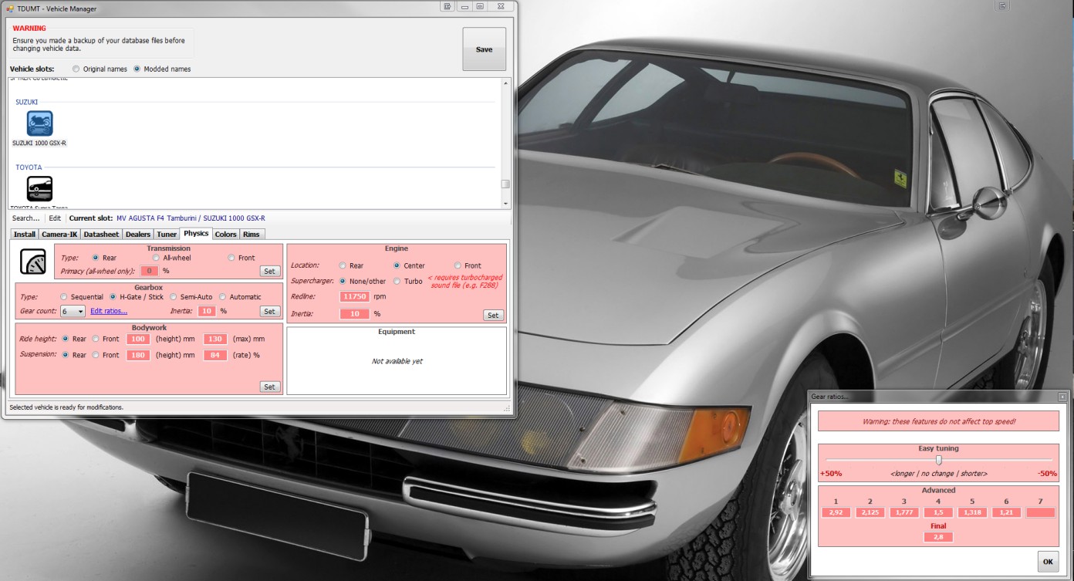Set gearbox type to Sequential
Screen dimensions: 1074x581
point(64,297)
